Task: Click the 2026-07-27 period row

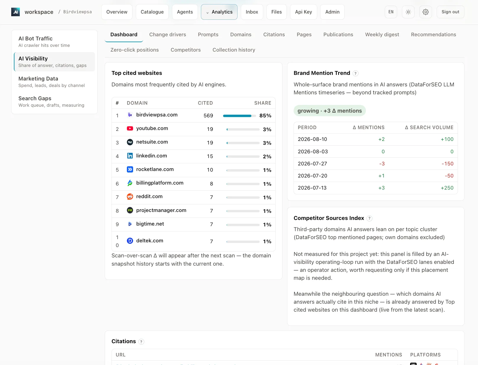Action: (x=376, y=164)
